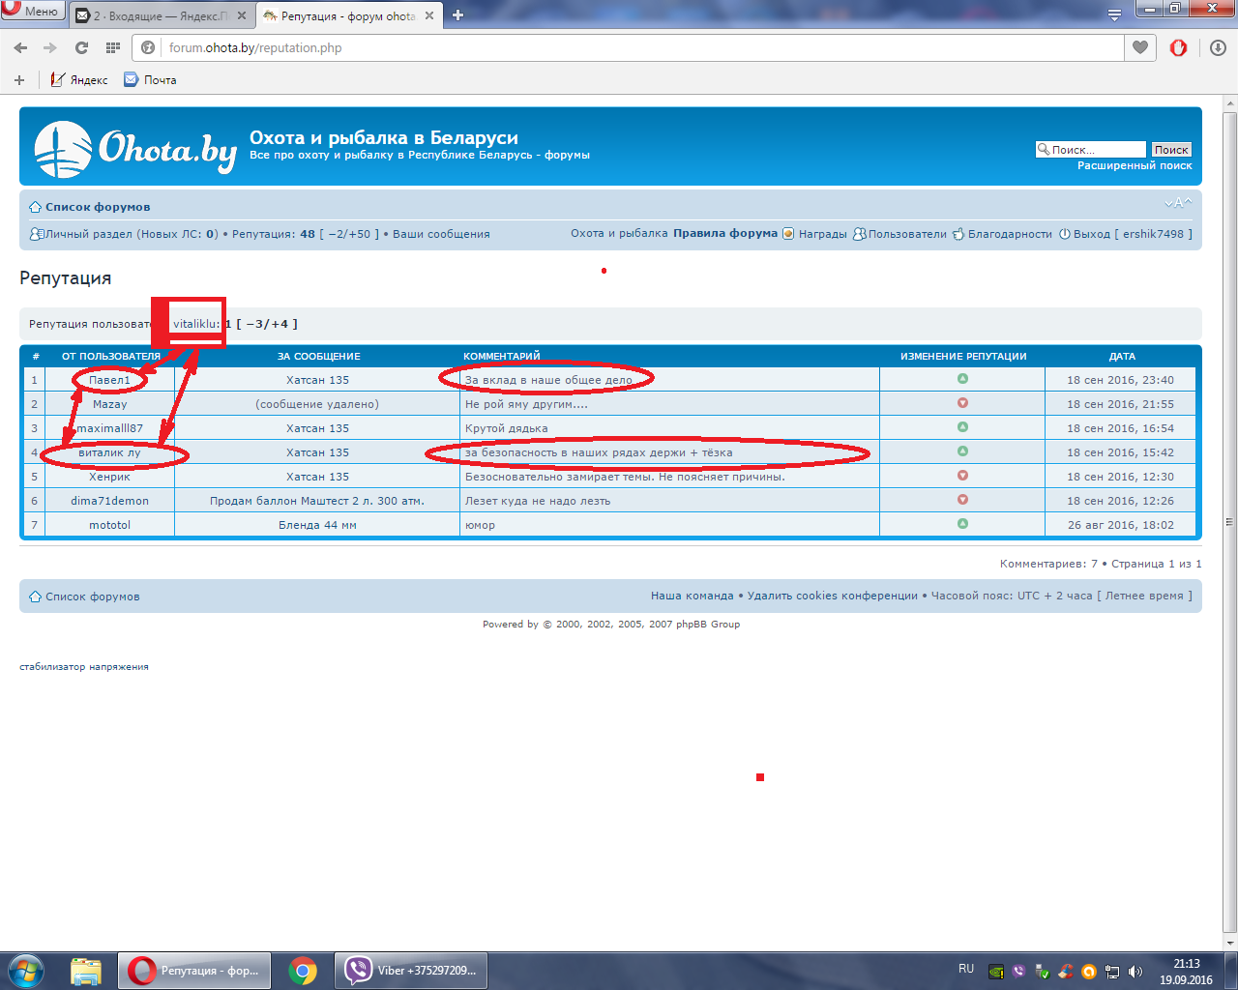Click the browser reload icon
Viewport: 1238px width, 990px height.
(81, 47)
